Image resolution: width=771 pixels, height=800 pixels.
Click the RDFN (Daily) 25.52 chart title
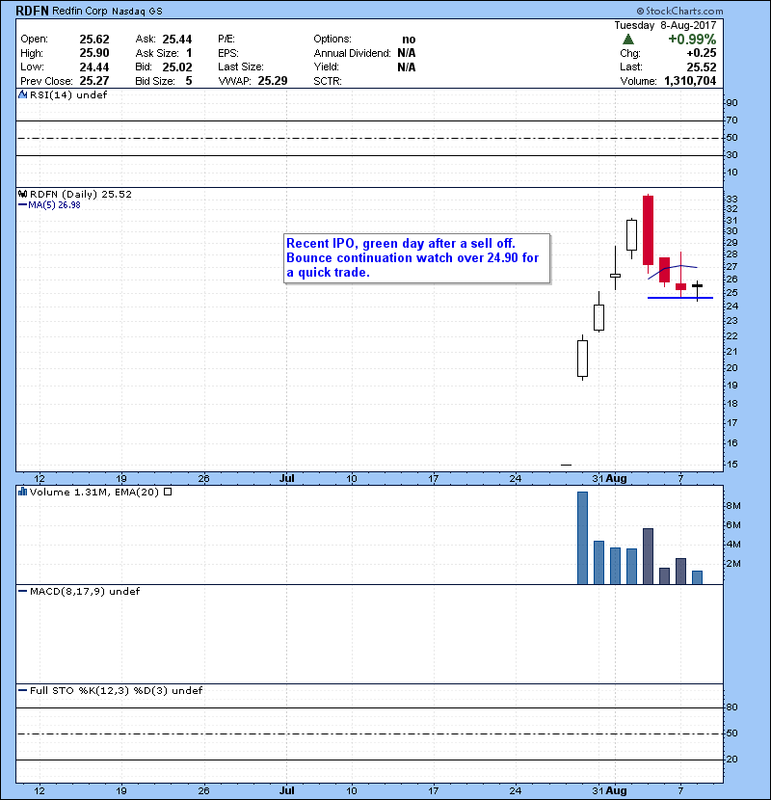(81, 195)
